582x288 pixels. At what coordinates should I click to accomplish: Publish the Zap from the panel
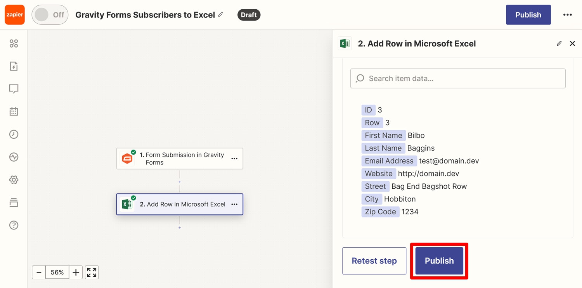(x=439, y=261)
